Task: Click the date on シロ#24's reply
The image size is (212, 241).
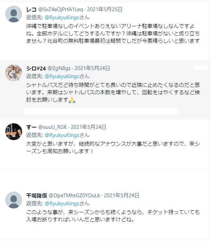Action: (92, 68)
